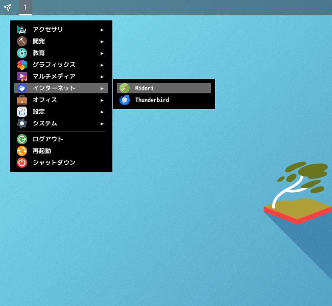Open the 開発 menu entry
332x306 pixels.
pyautogui.click(x=39, y=41)
